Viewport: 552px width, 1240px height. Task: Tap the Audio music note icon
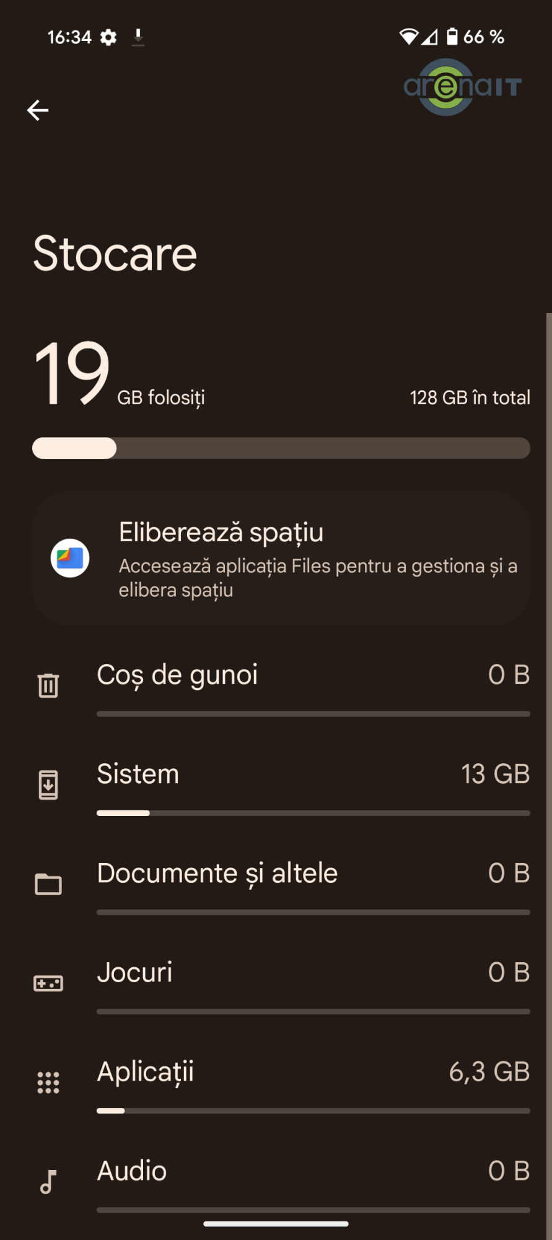48,1182
